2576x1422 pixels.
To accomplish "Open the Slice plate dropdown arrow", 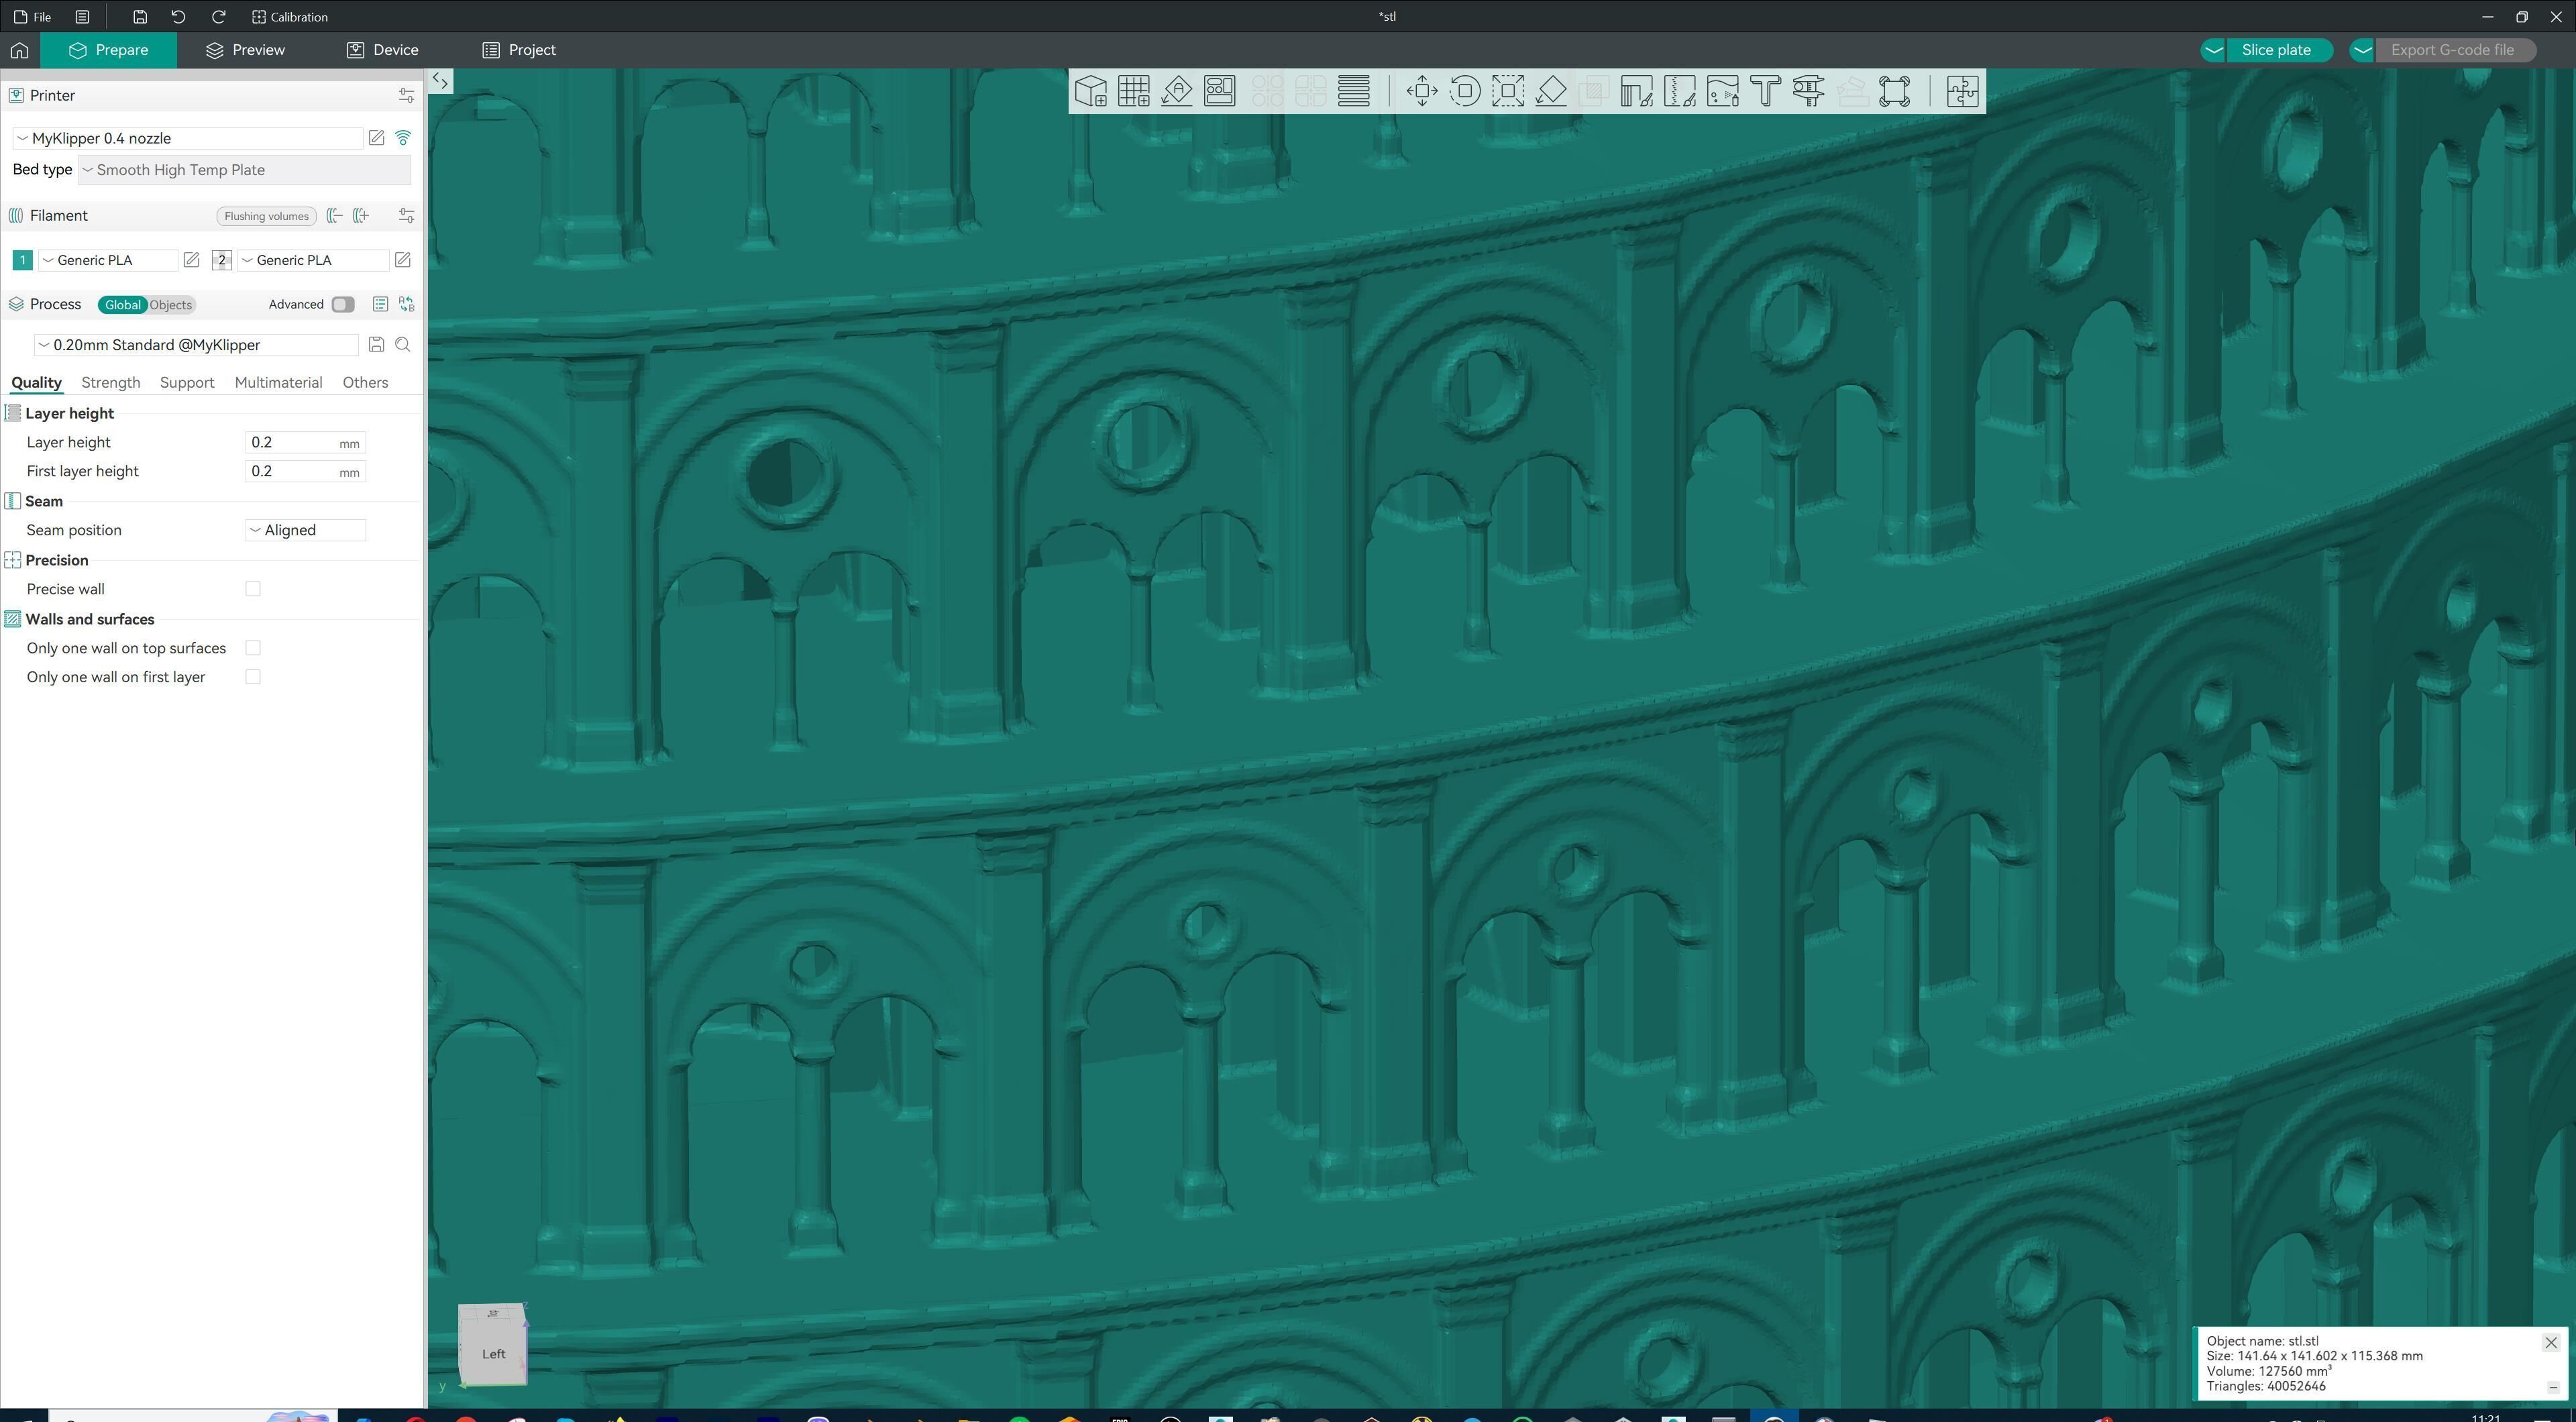I will click(2213, 50).
